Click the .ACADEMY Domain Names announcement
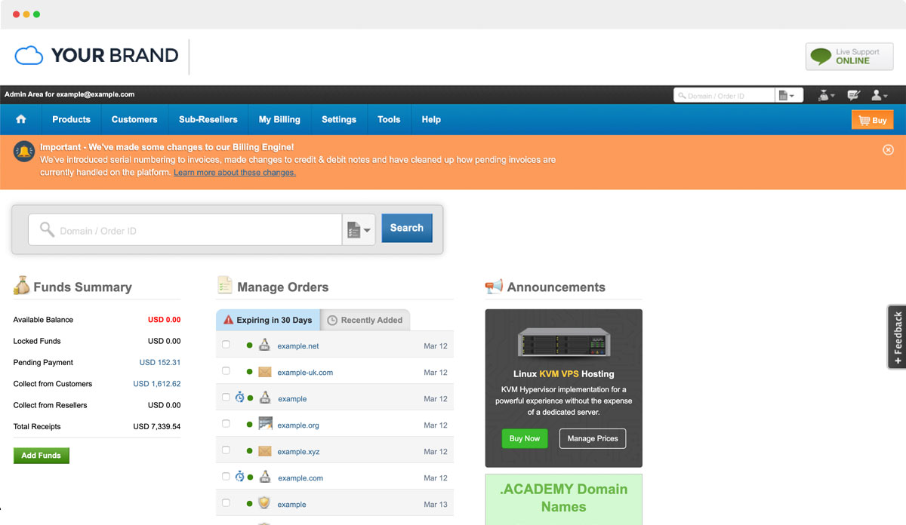Viewport: 906px width, 525px height. point(563,499)
